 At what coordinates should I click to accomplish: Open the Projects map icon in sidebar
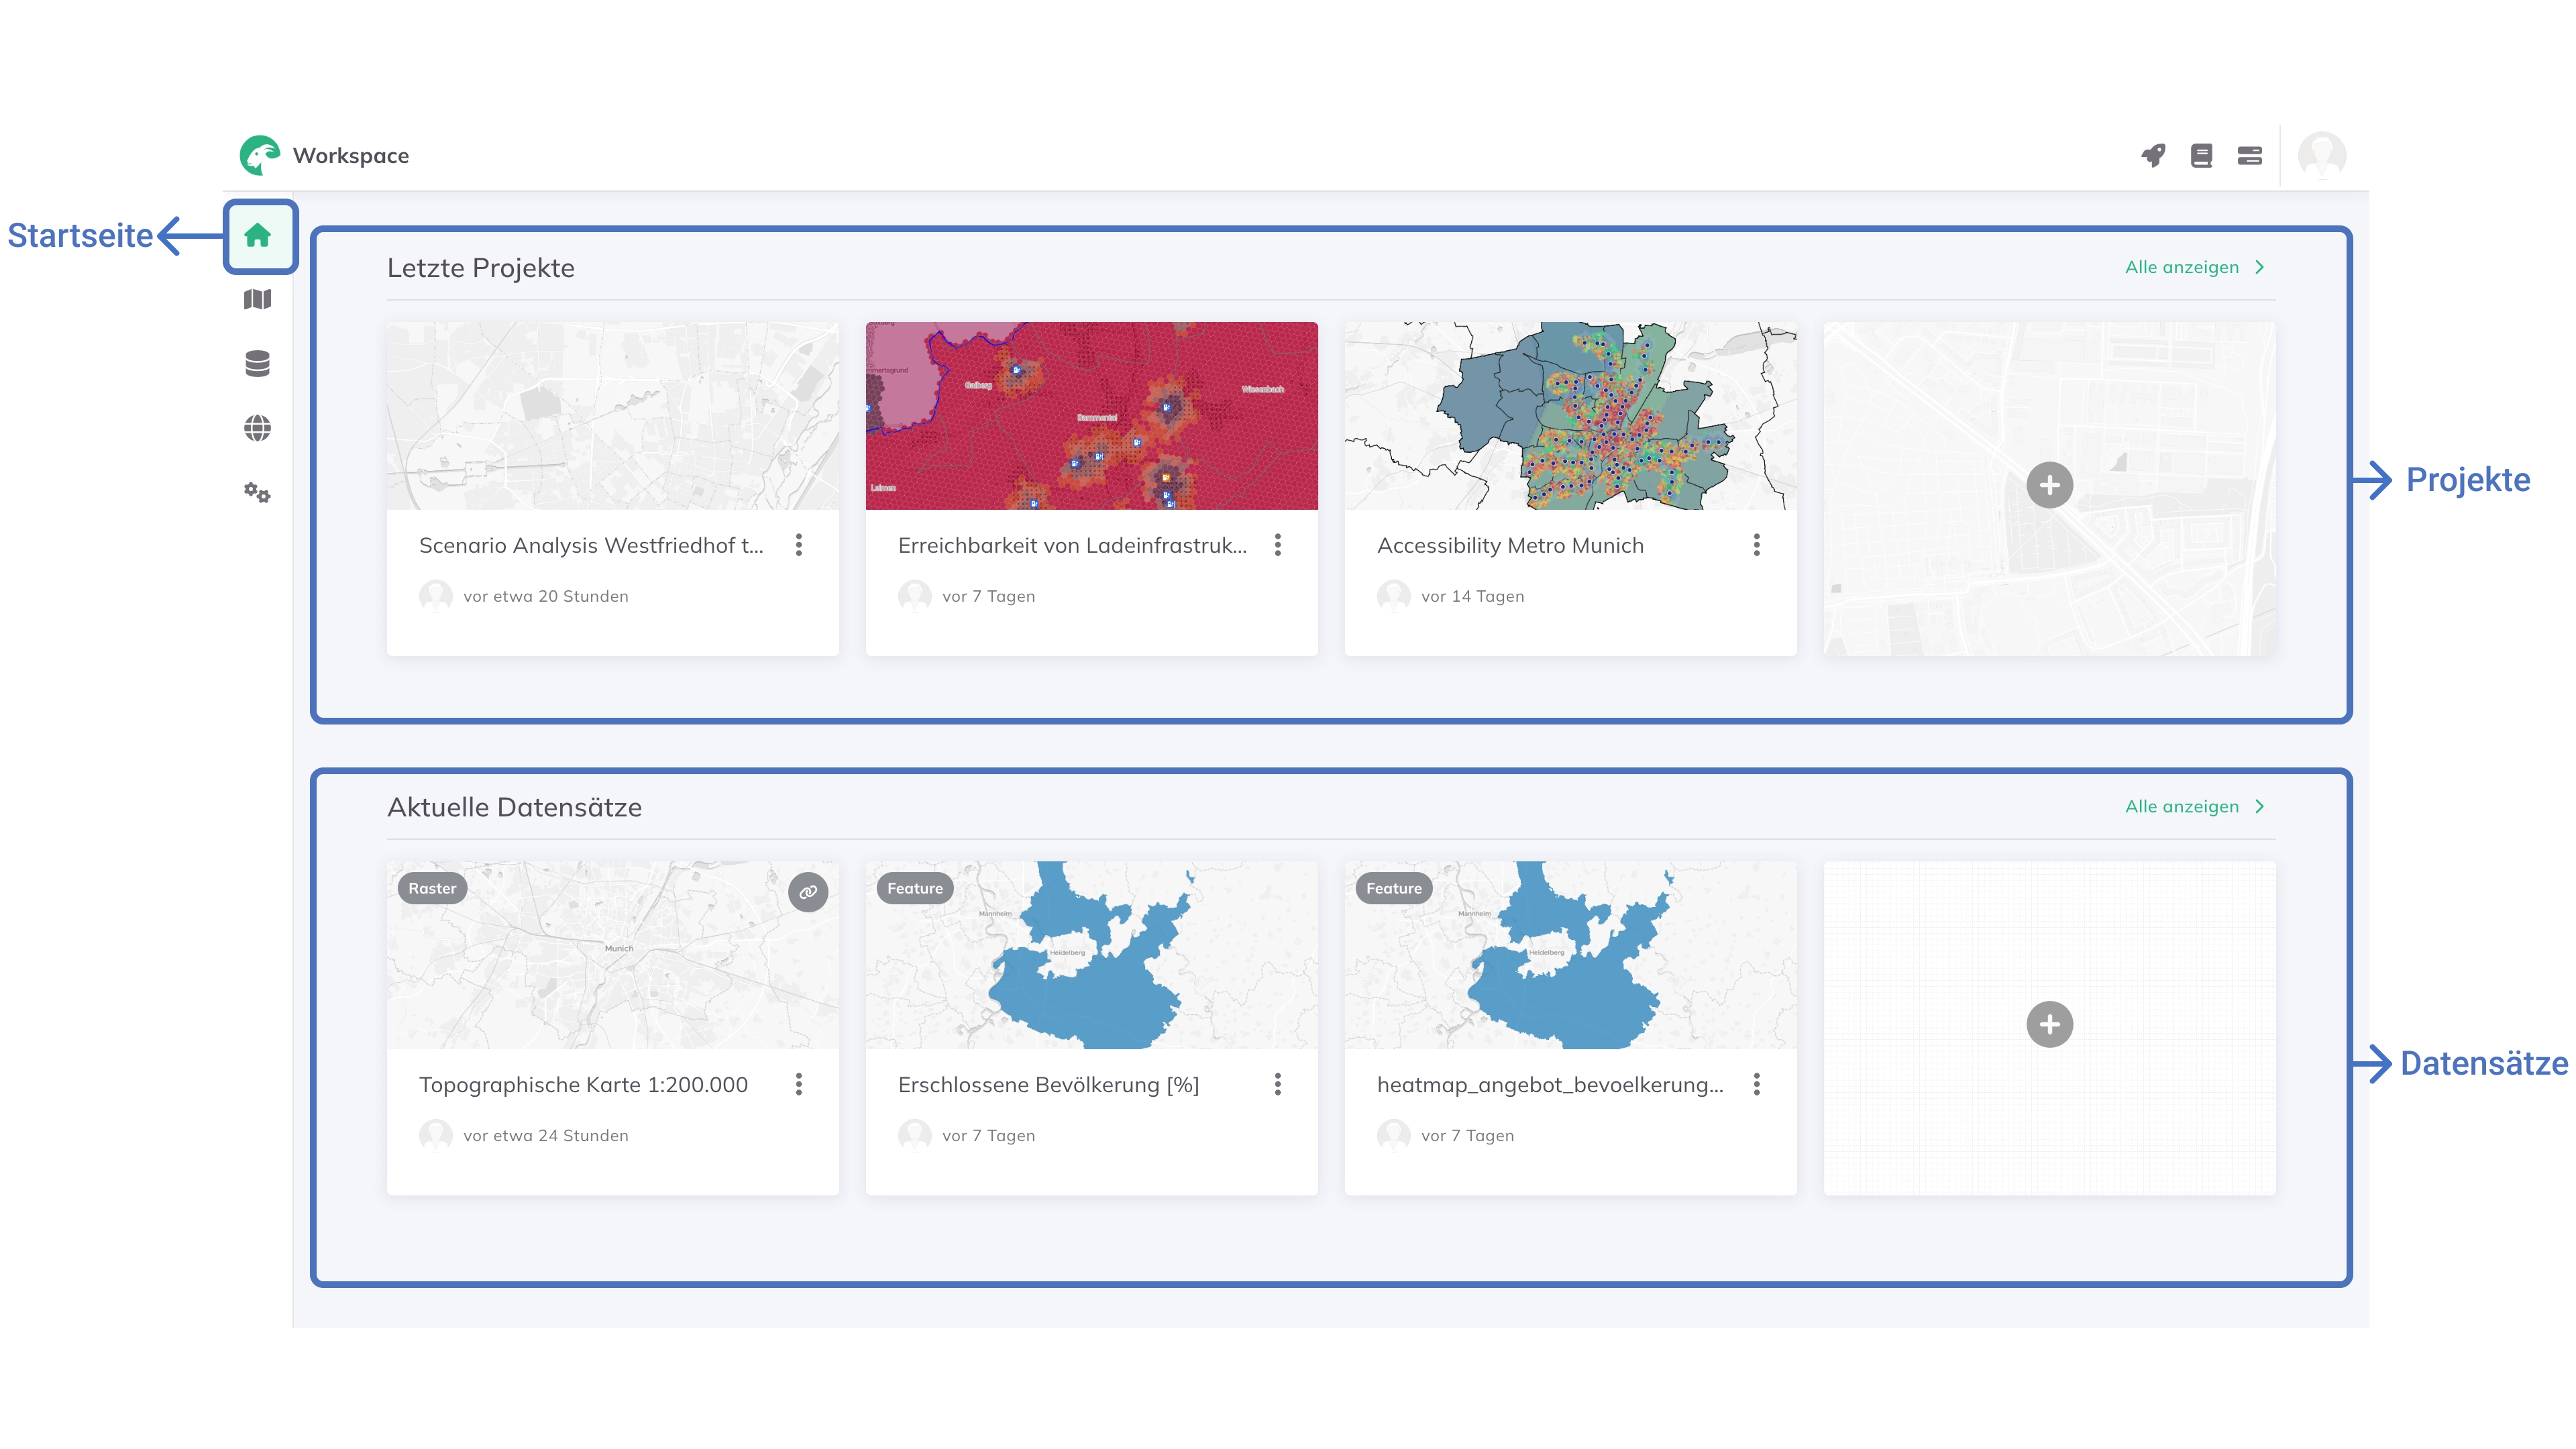click(x=258, y=299)
